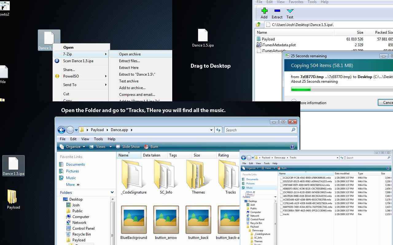Sort 7-Zip list by Name column header
Image resolution: width=393 pixels, height=245 pixels.
pos(295,32)
